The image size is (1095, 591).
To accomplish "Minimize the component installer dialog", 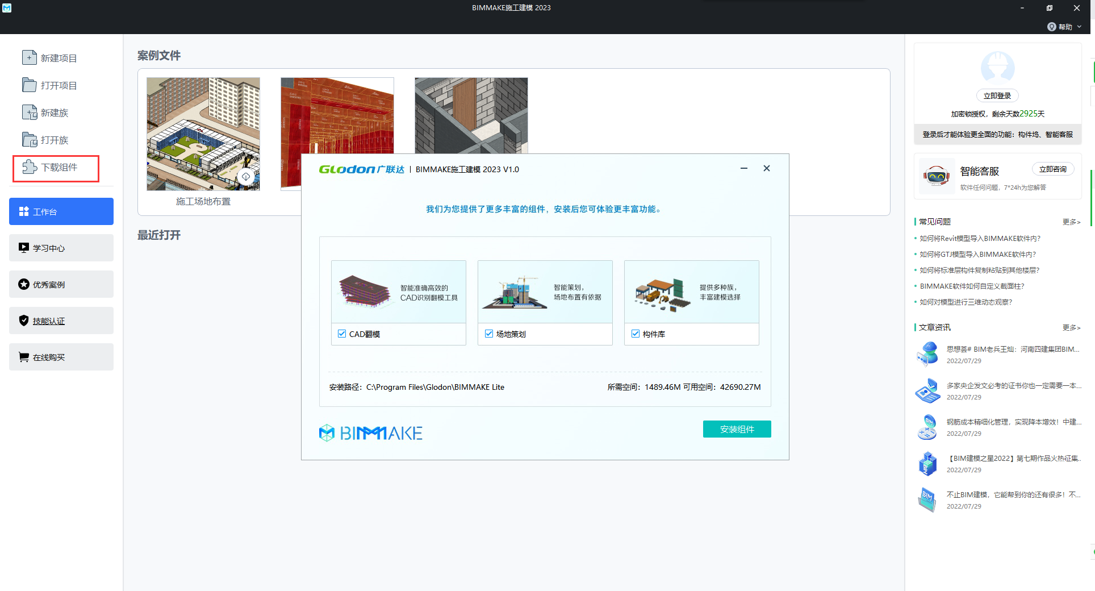I will pos(744,168).
